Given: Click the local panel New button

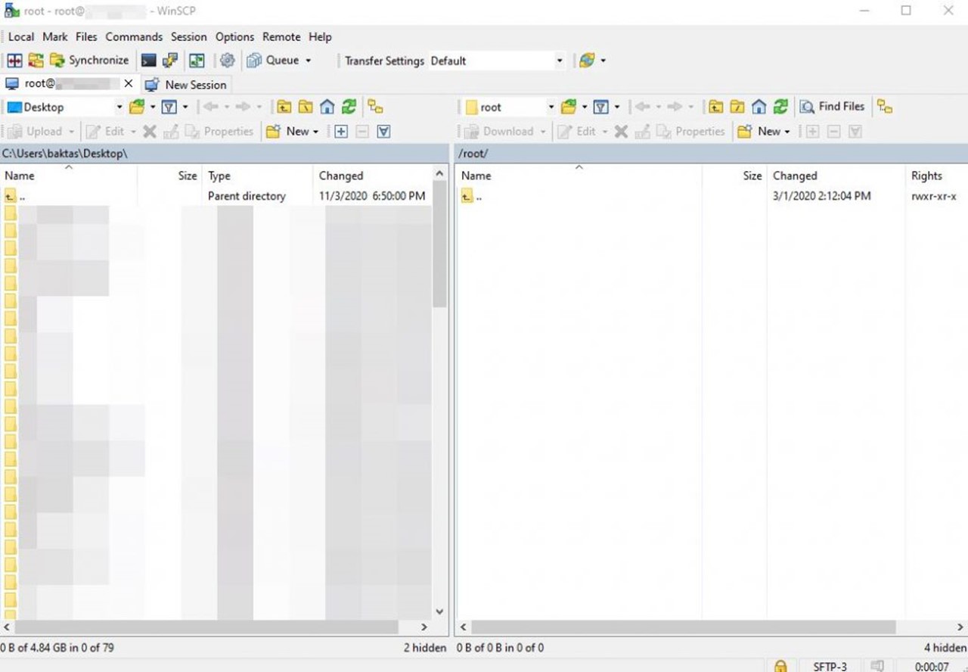Looking at the screenshot, I should point(293,131).
